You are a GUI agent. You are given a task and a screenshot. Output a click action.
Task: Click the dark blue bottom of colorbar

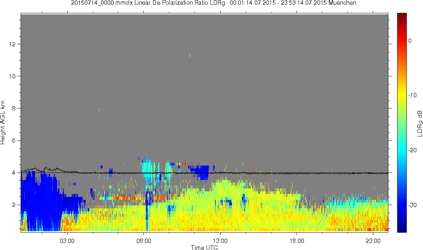(402, 228)
